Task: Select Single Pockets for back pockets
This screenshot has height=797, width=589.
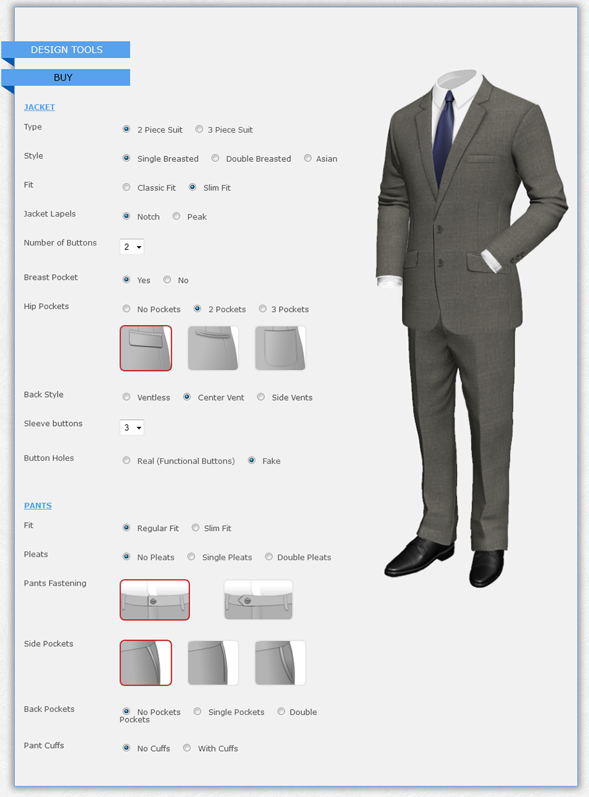Action: 197,711
